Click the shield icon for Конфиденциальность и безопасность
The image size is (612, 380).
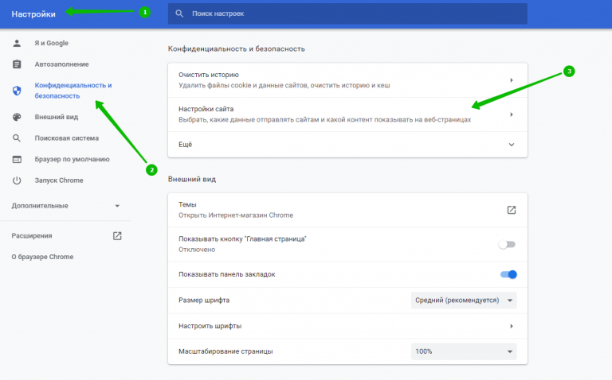17,91
